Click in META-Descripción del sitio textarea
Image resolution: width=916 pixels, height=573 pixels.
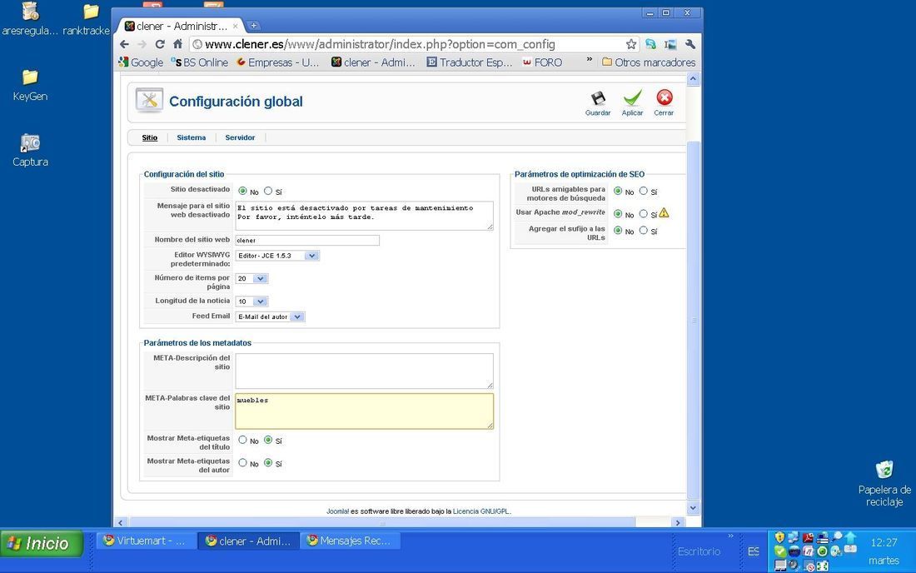365,371
